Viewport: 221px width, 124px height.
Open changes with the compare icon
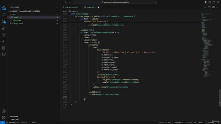[210, 7]
